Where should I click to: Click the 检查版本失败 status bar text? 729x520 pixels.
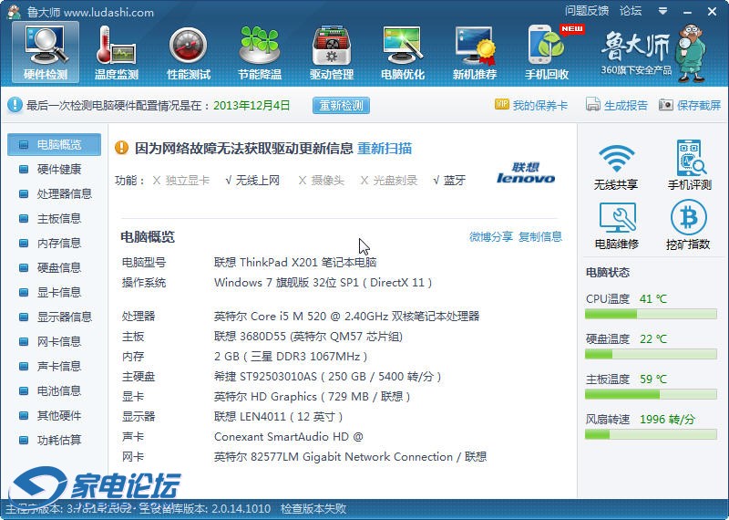313,508
